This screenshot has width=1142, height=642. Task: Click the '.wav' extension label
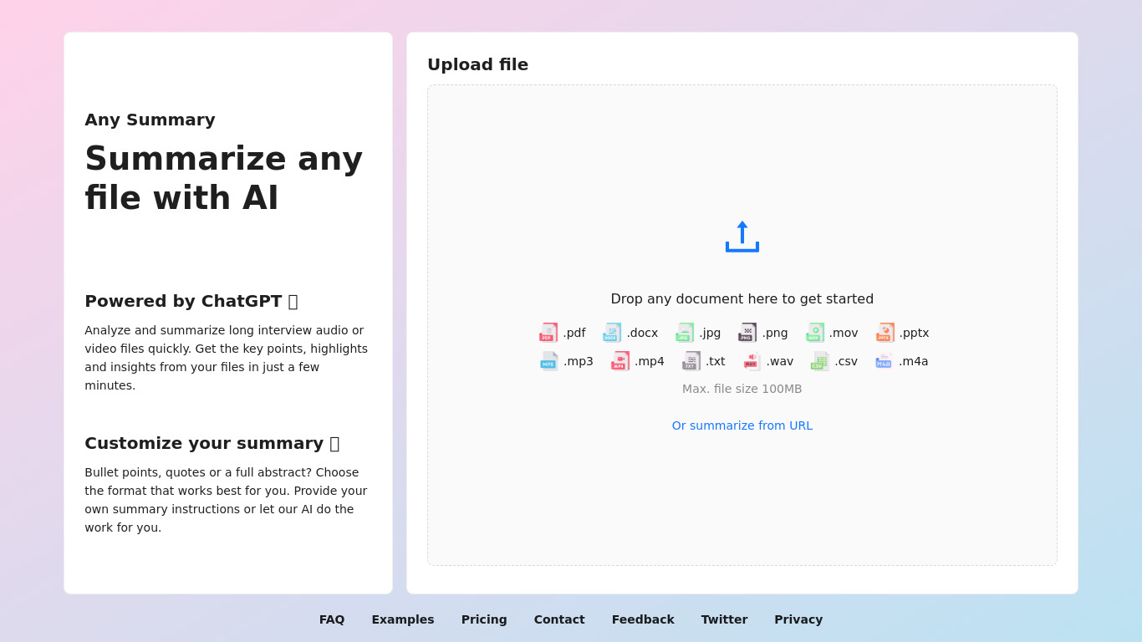(780, 361)
